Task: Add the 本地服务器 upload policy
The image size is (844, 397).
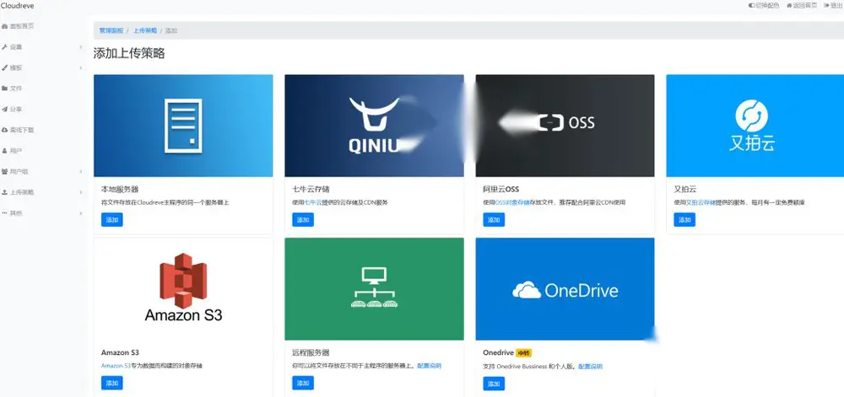Action: coord(112,220)
